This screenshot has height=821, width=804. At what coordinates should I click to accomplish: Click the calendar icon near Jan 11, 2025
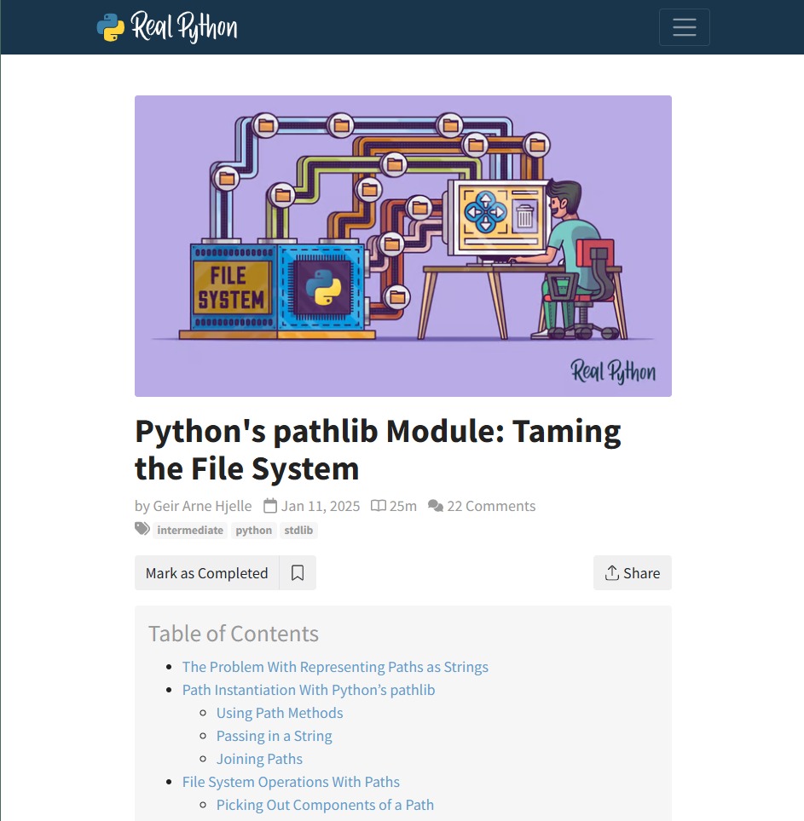coord(270,506)
